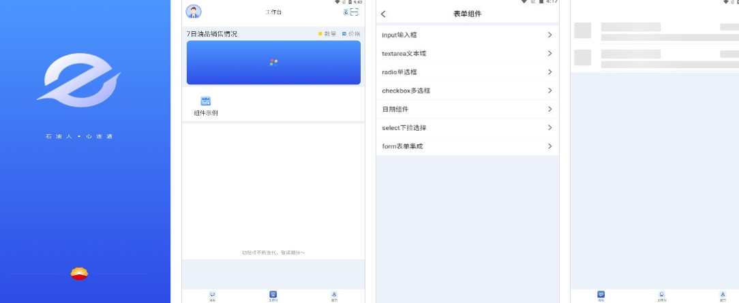
Task: Open the 组件示例 calendar icon
Action: 205,101
